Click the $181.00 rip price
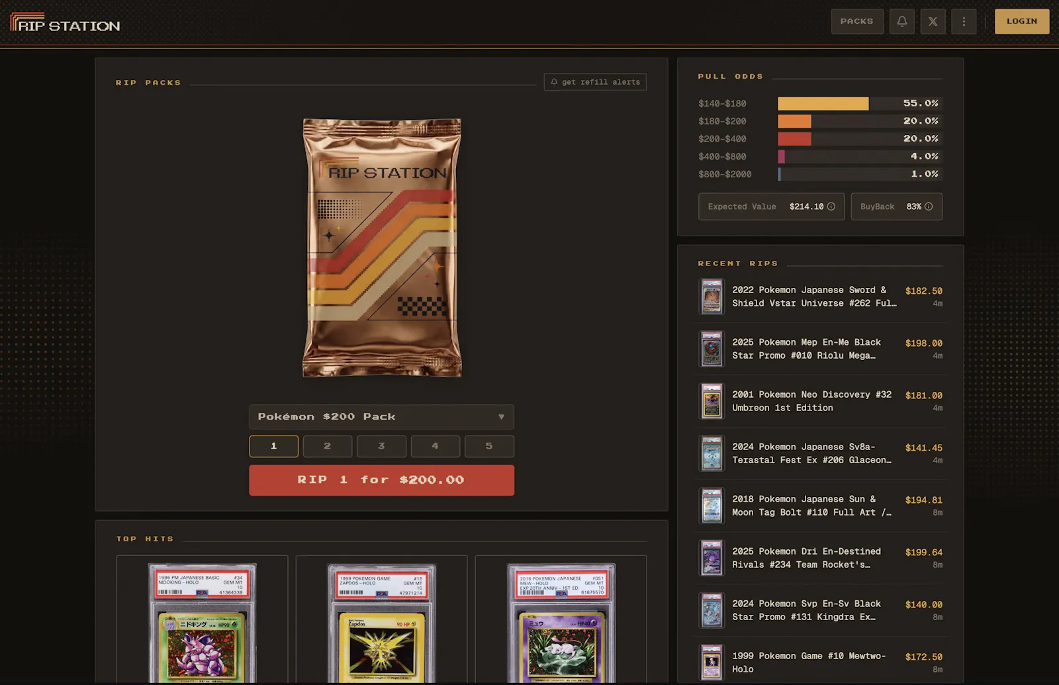This screenshot has height=685, width=1059. tap(923, 395)
